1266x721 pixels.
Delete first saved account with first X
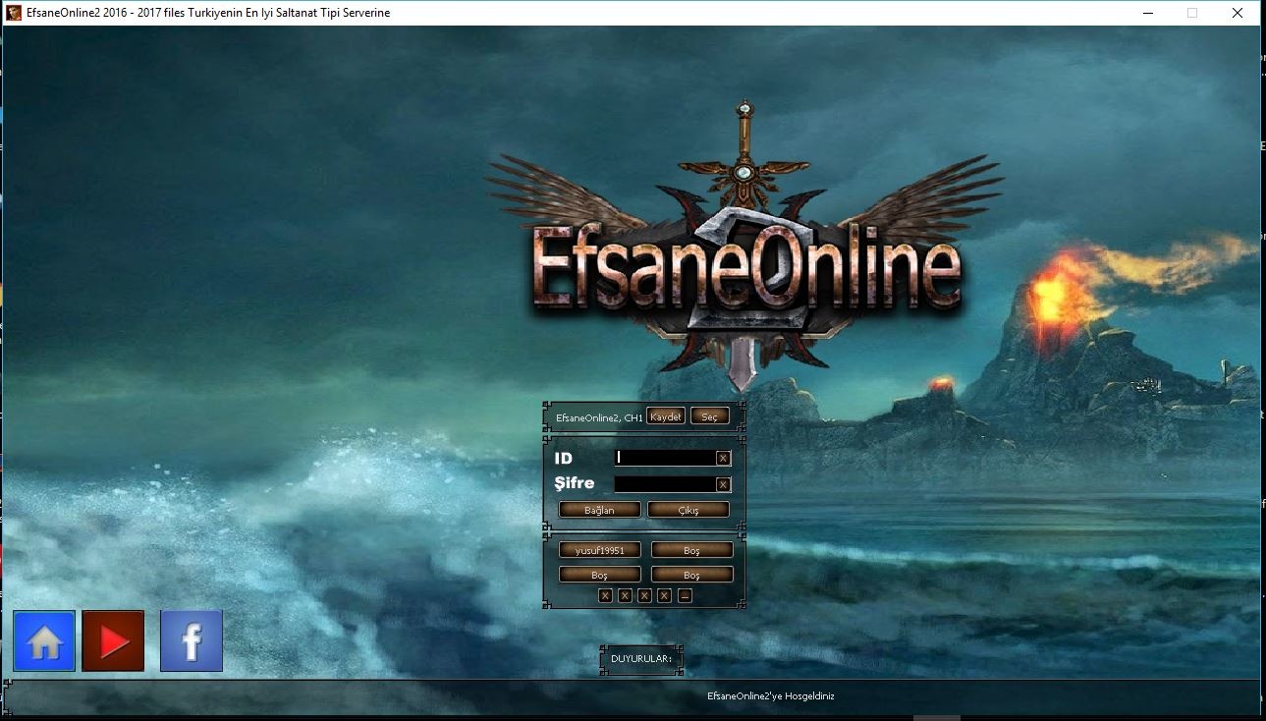point(605,596)
